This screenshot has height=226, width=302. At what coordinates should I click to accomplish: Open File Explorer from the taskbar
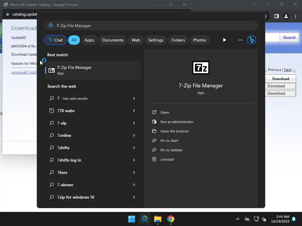coord(157,219)
